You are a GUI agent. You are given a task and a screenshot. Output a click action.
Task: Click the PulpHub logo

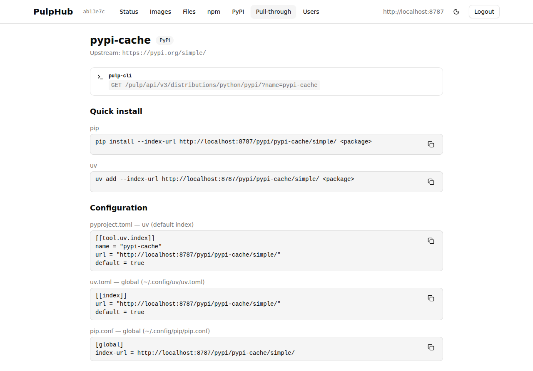[53, 12]
